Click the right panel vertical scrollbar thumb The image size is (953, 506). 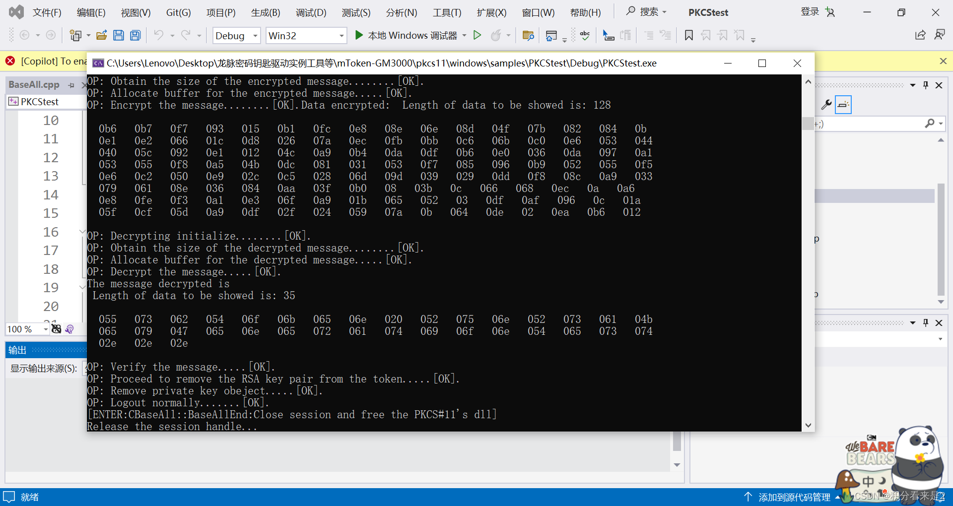point(941,239)
